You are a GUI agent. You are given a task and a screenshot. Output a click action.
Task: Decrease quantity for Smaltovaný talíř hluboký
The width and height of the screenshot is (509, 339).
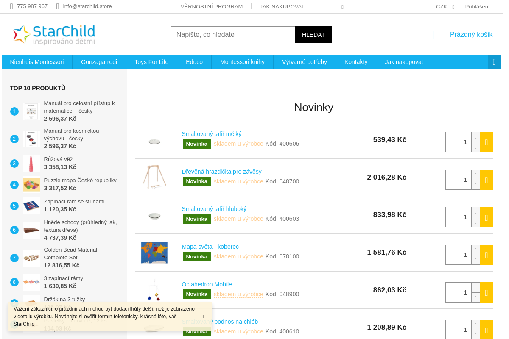(x=475, y=222)
